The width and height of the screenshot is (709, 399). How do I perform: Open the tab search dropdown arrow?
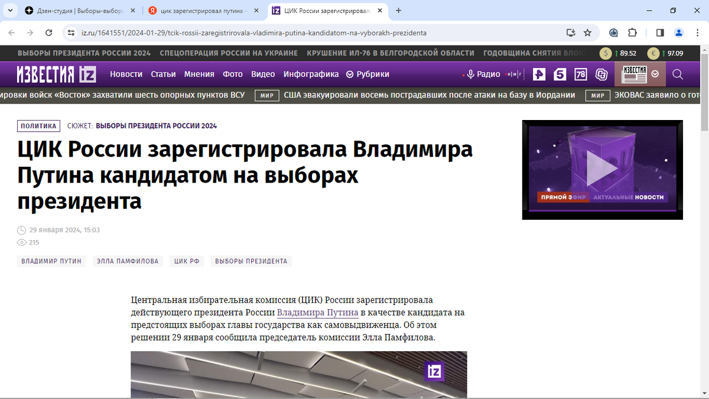[11, 11]
